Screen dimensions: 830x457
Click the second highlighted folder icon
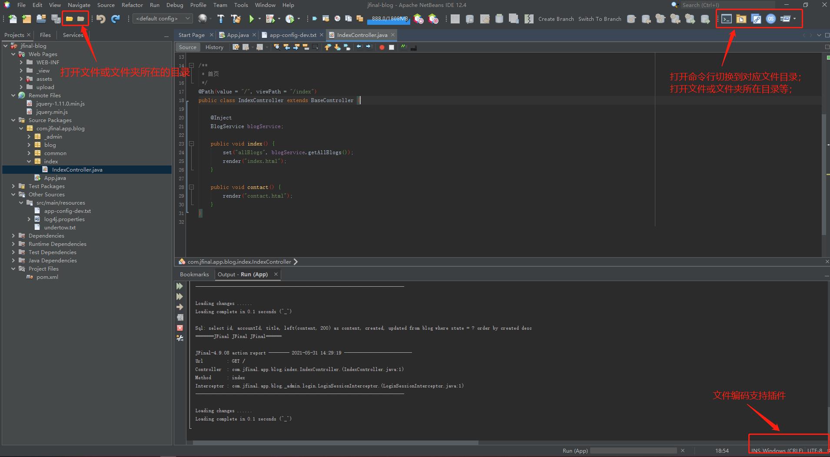tap(81, 19)
